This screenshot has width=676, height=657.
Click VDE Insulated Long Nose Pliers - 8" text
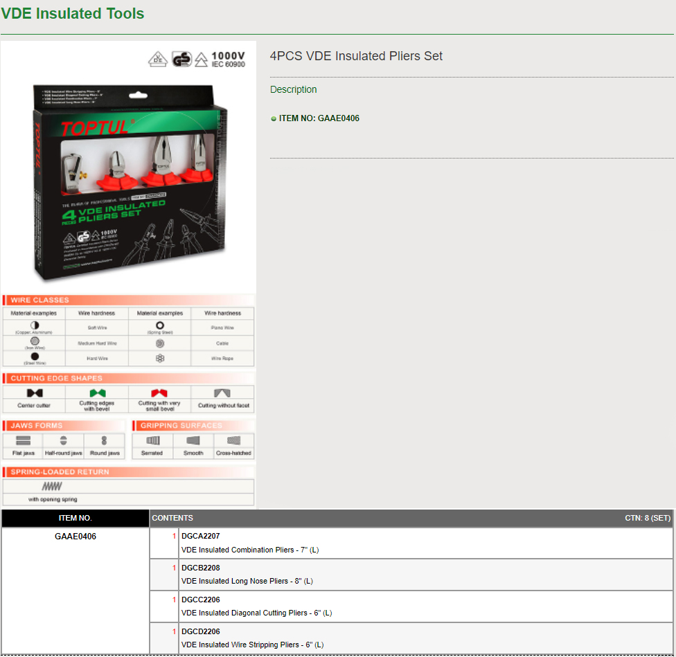click(247, 581)
